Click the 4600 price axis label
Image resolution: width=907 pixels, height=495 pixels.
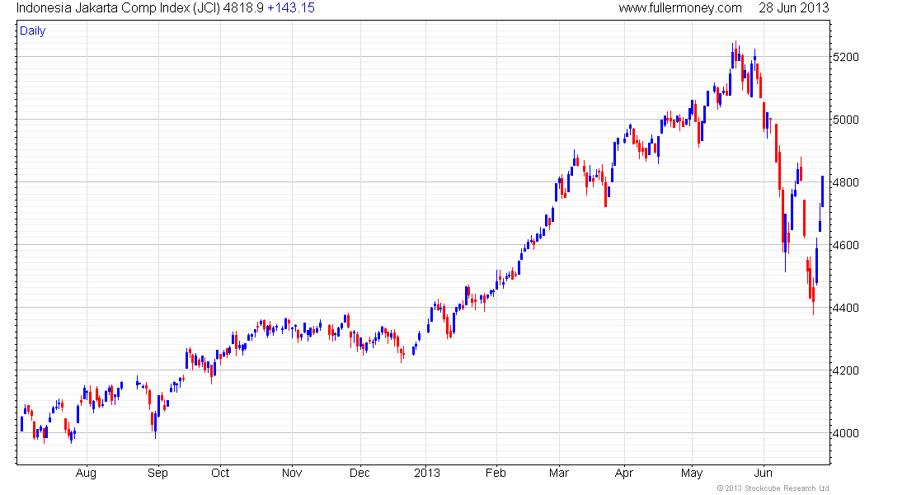(846, 246)
